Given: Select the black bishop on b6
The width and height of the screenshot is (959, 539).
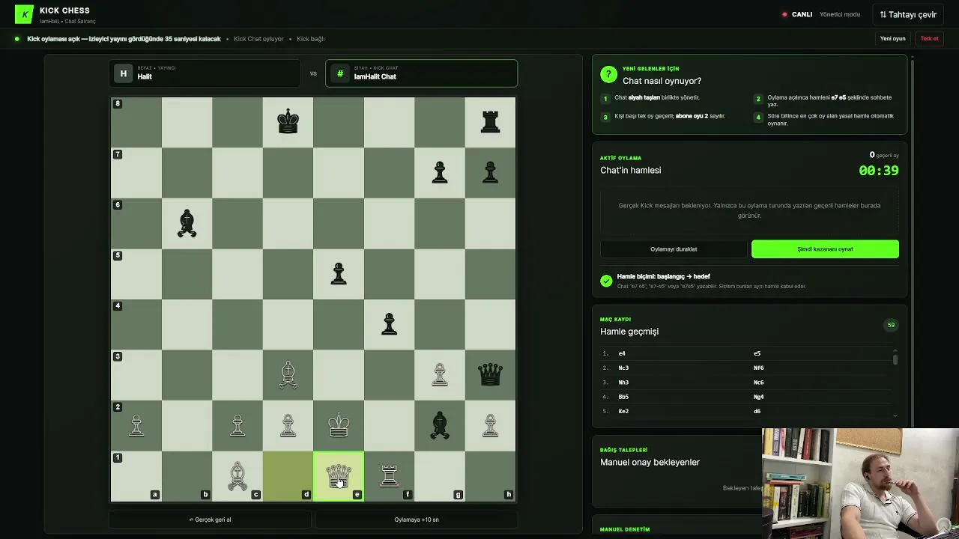Looking at the screenshot, I should [x=187, y=223].
